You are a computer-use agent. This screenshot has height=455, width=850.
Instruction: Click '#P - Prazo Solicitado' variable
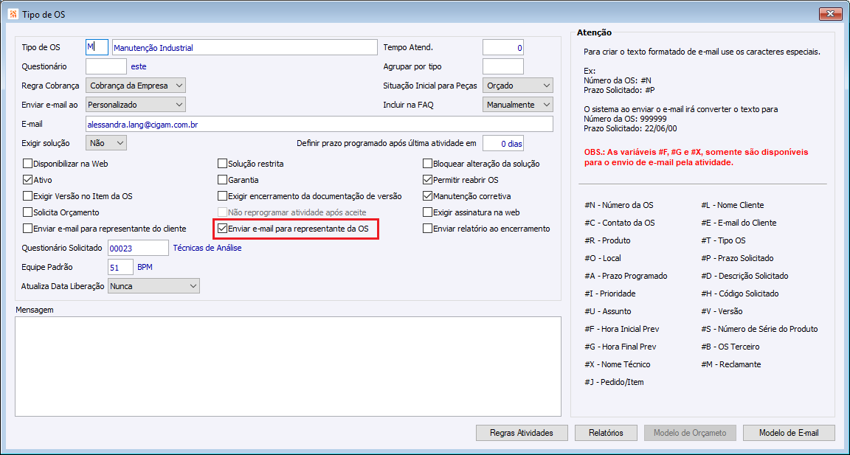pos(737,258)
